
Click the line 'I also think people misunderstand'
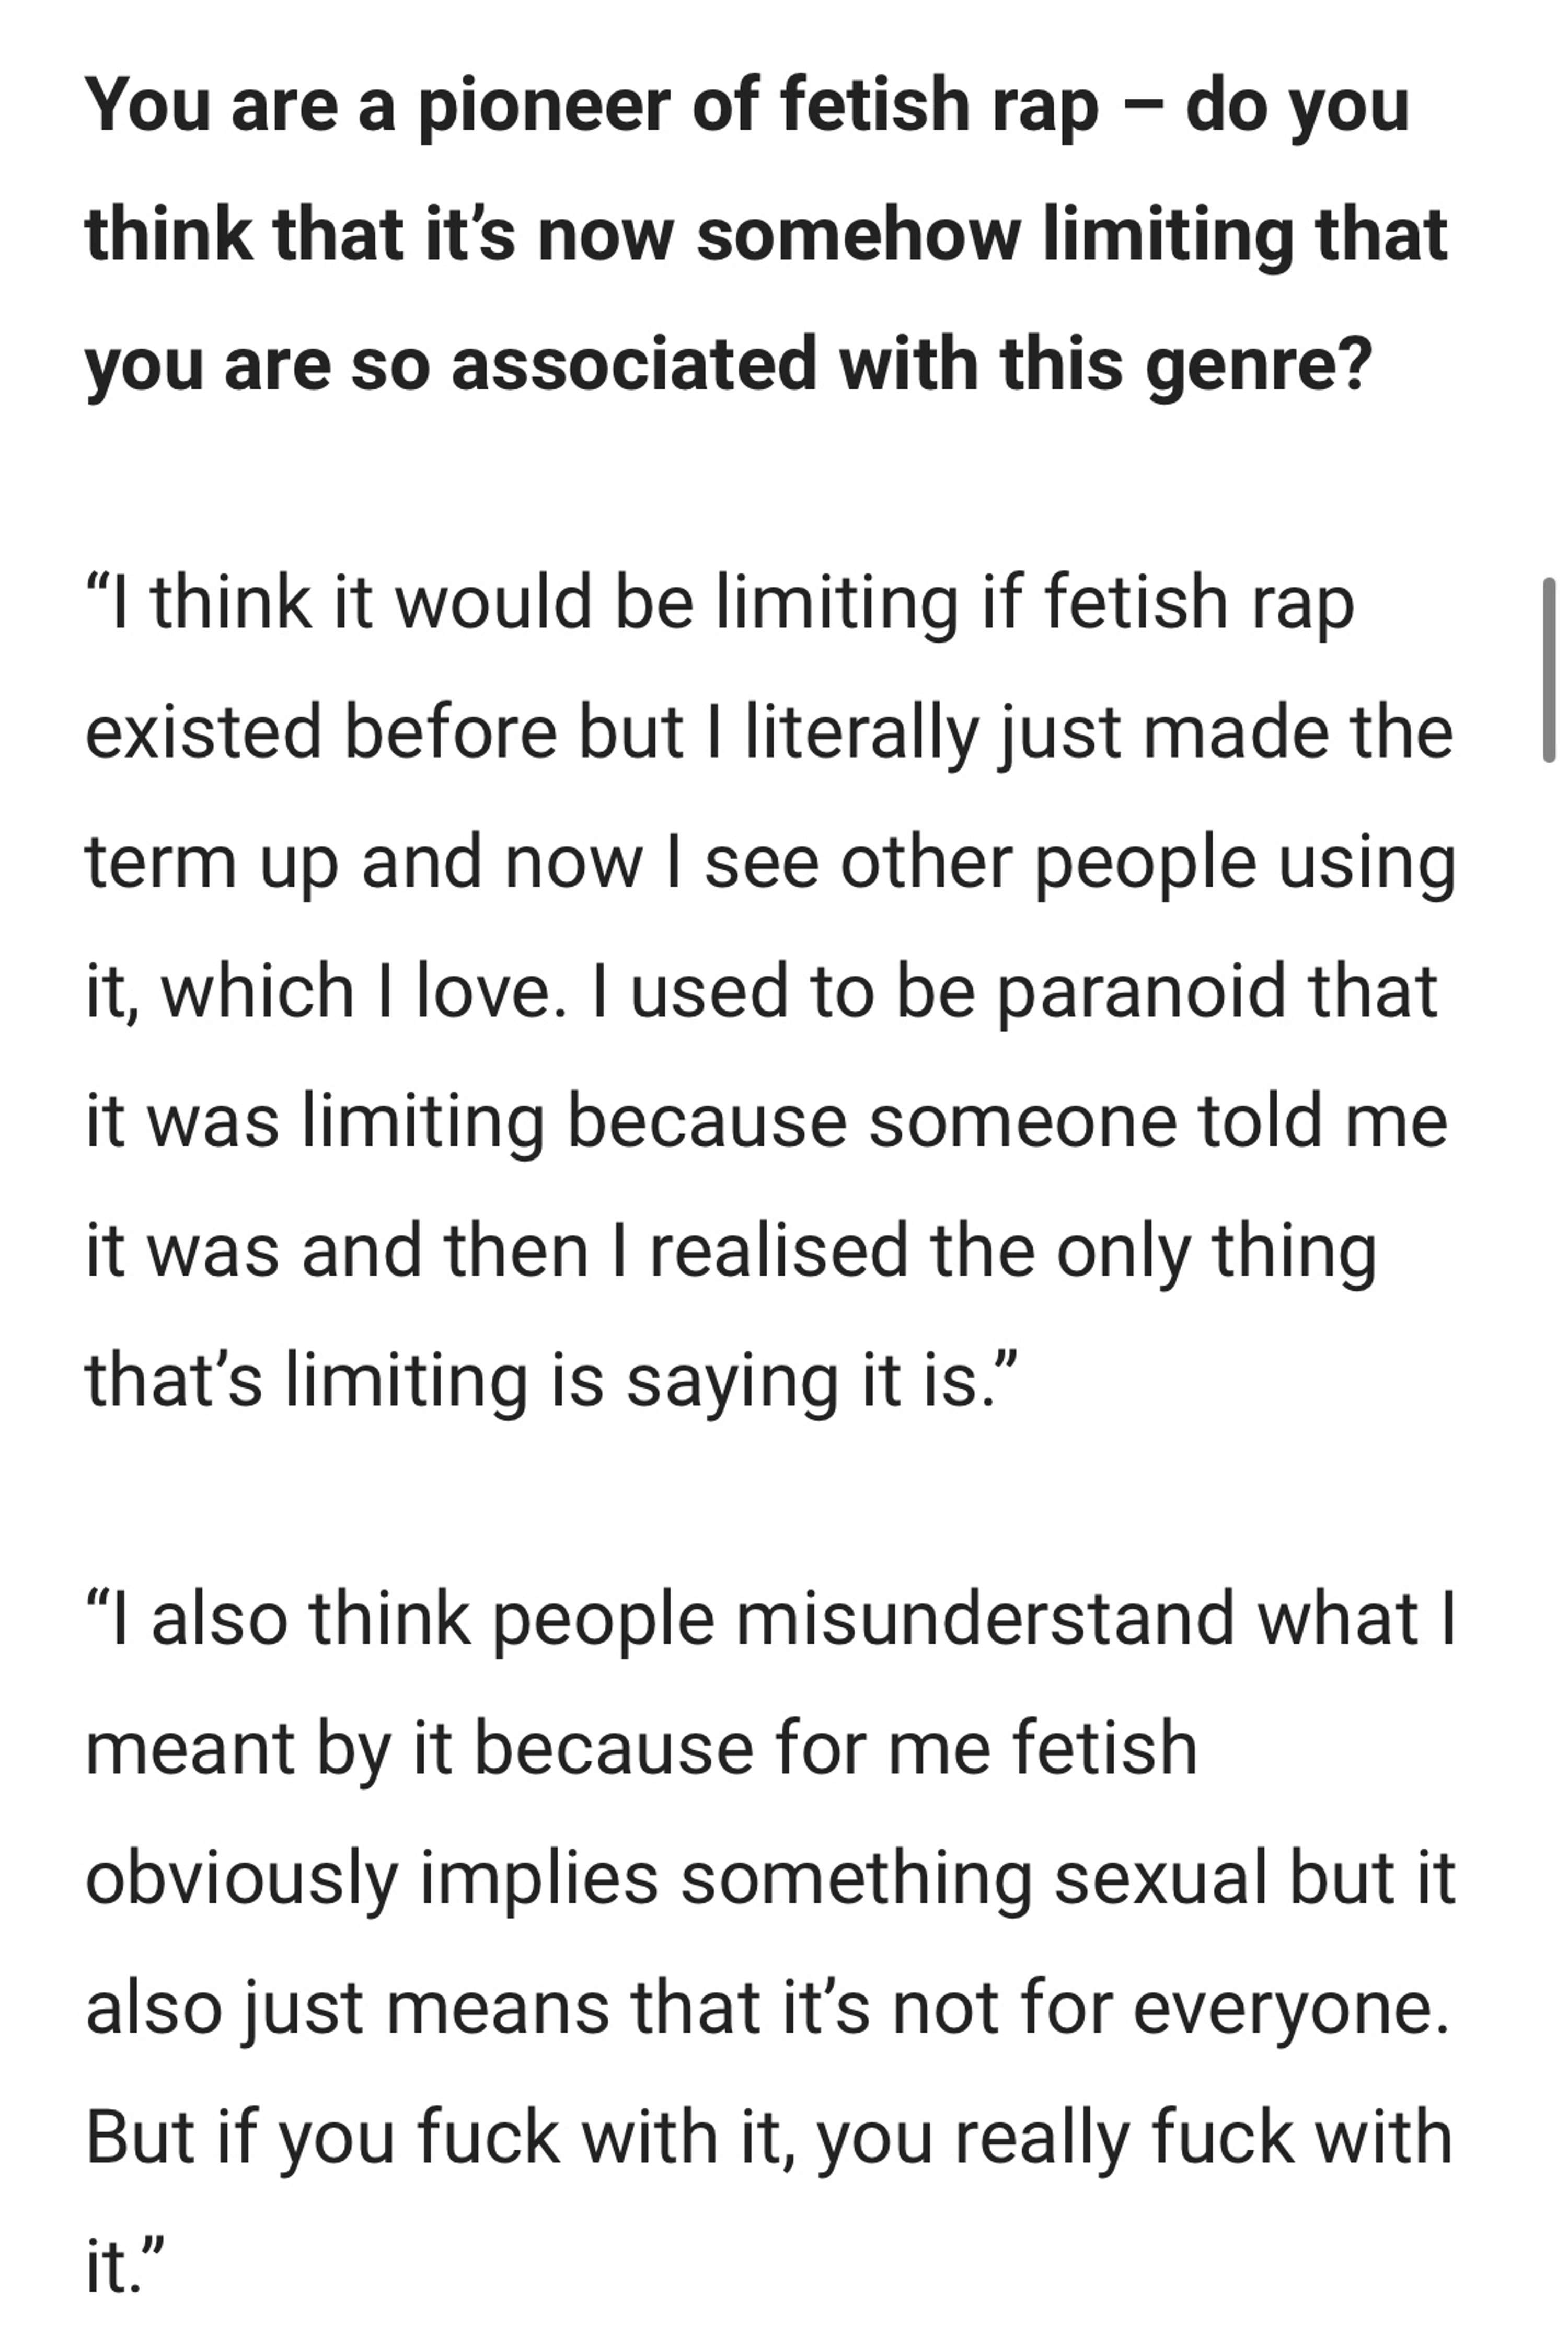(771, 1618)
